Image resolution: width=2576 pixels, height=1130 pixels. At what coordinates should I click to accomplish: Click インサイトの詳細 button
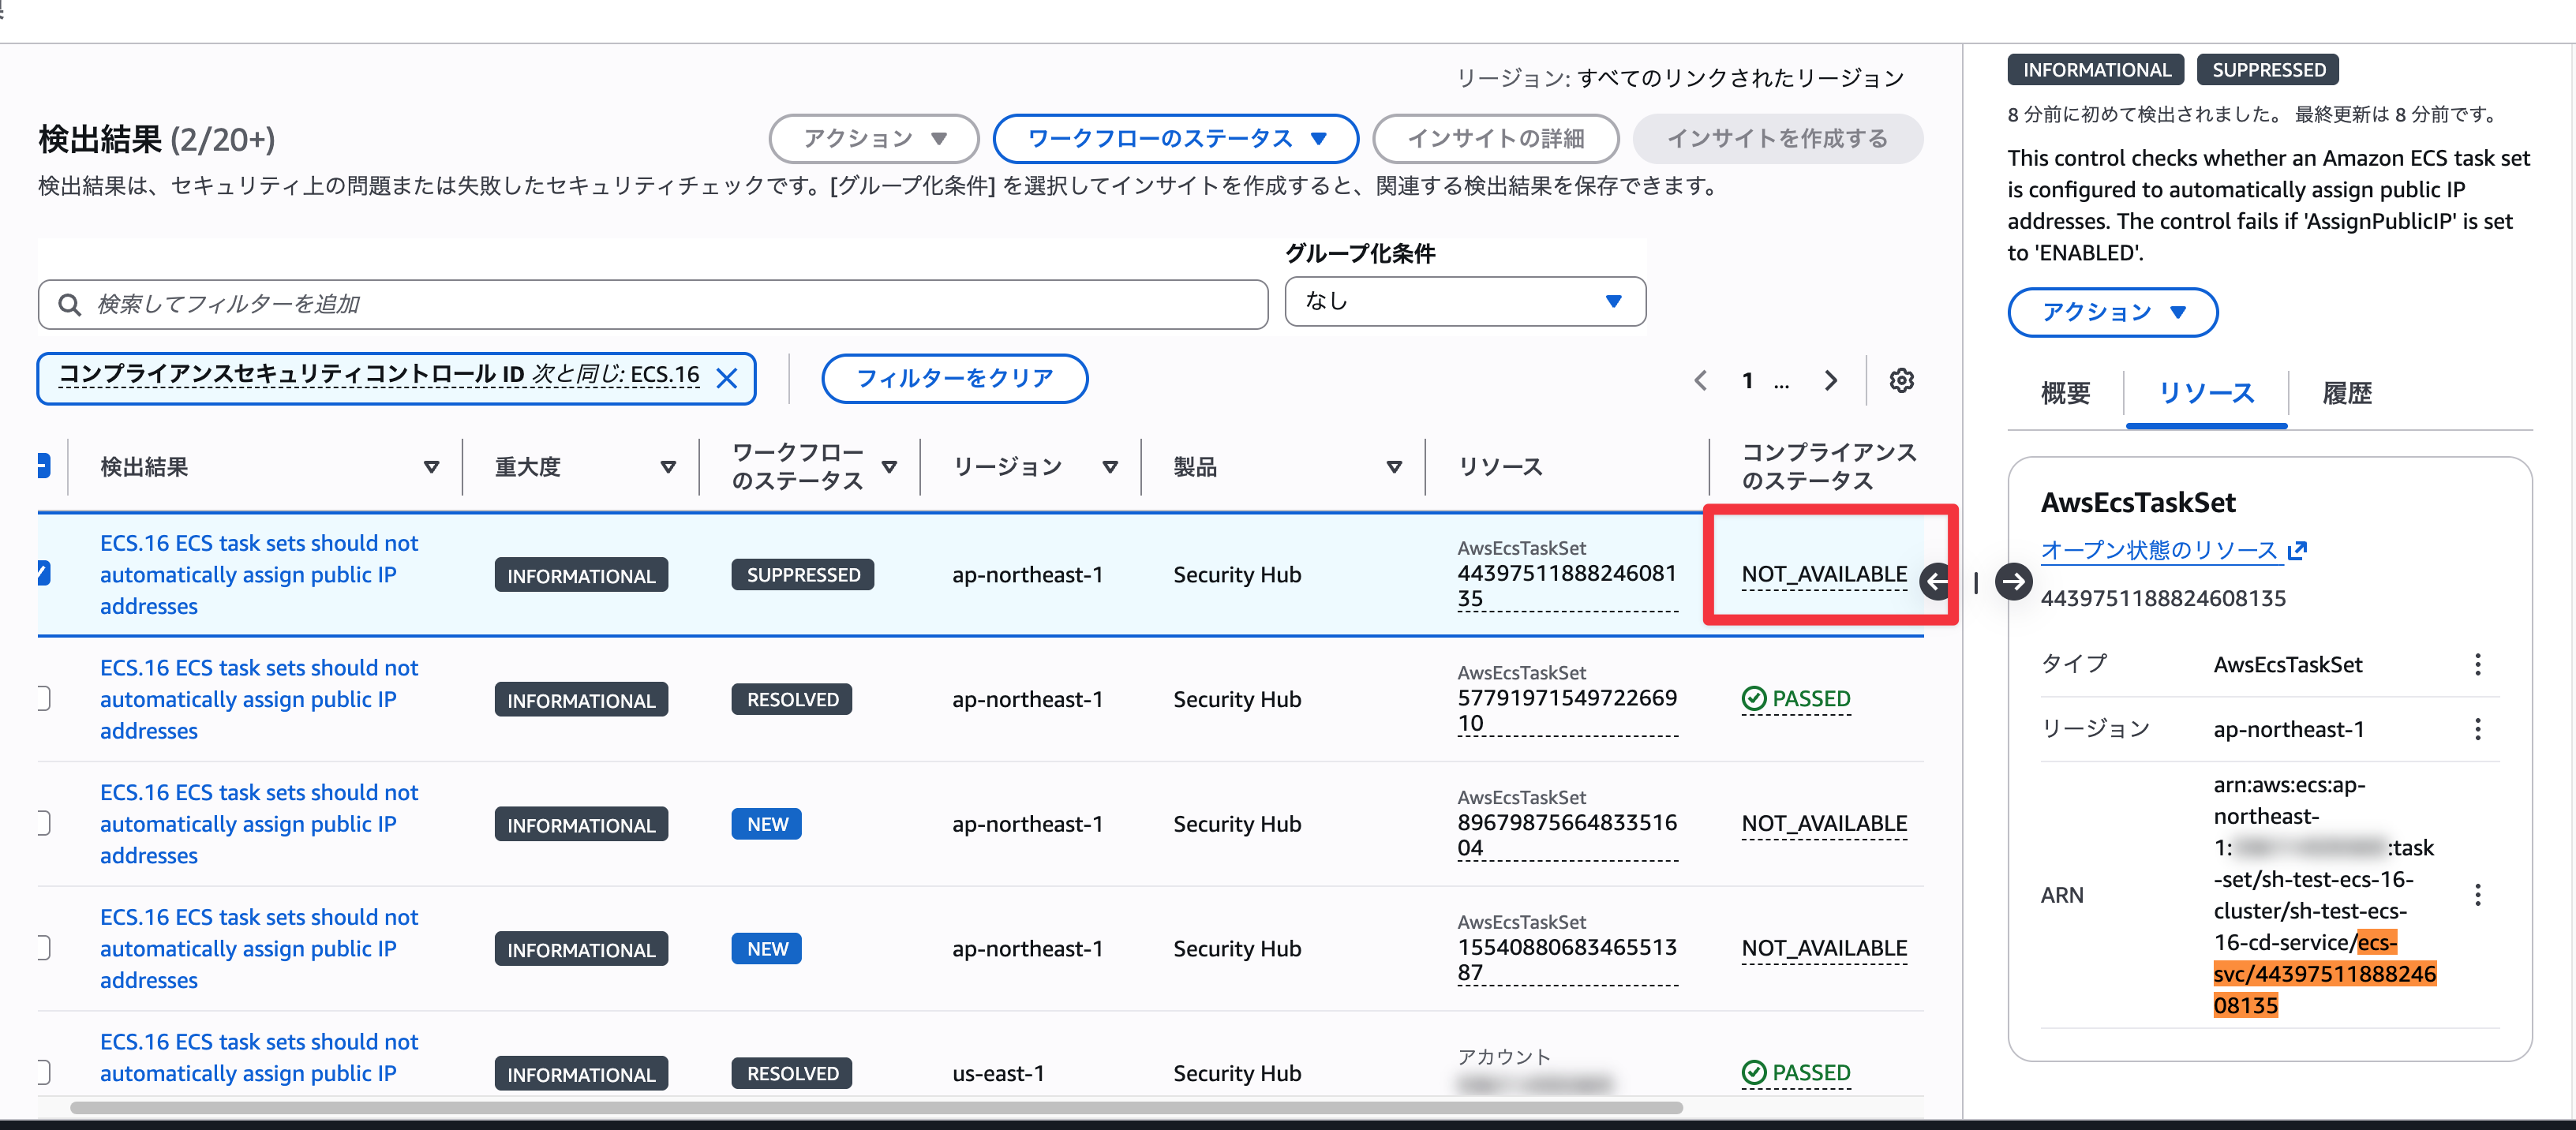[1496, 139]
